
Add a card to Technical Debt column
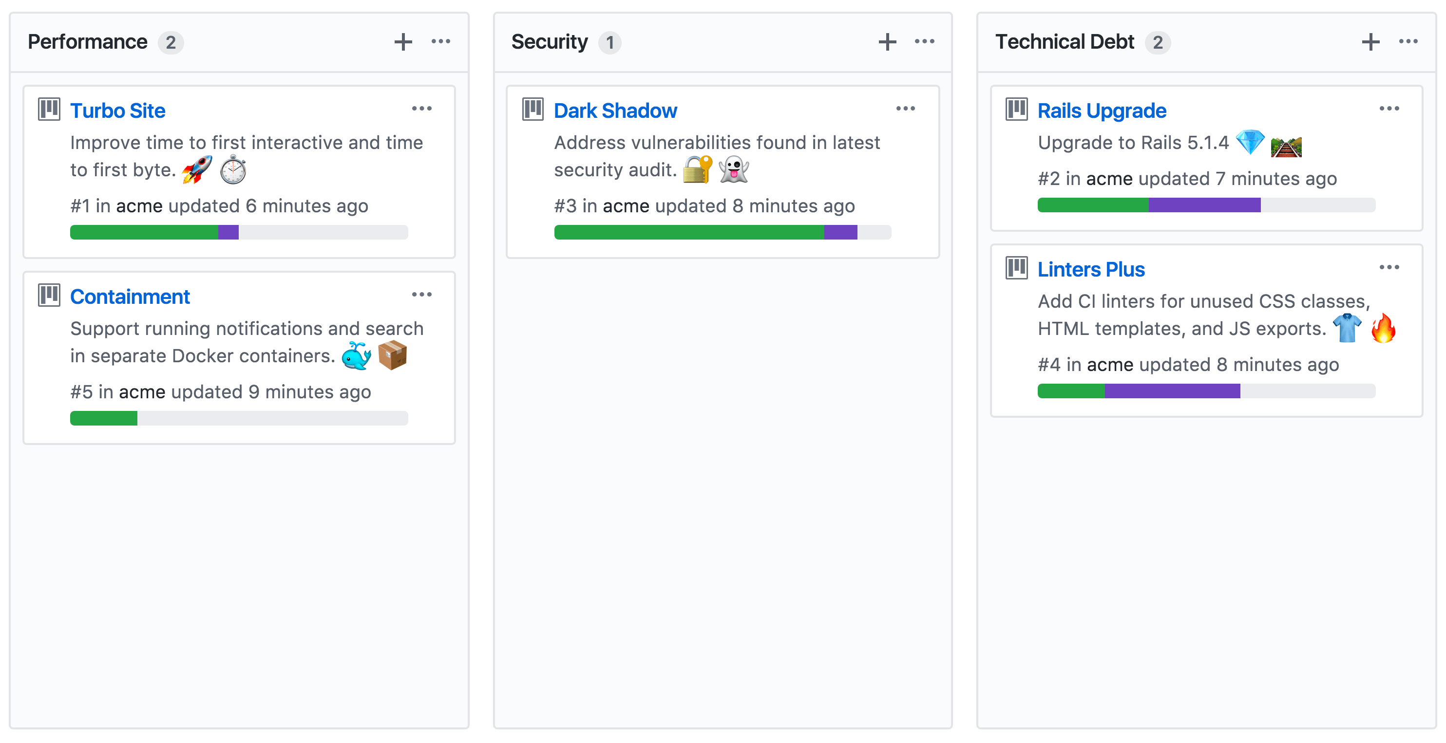[1370, 42]
